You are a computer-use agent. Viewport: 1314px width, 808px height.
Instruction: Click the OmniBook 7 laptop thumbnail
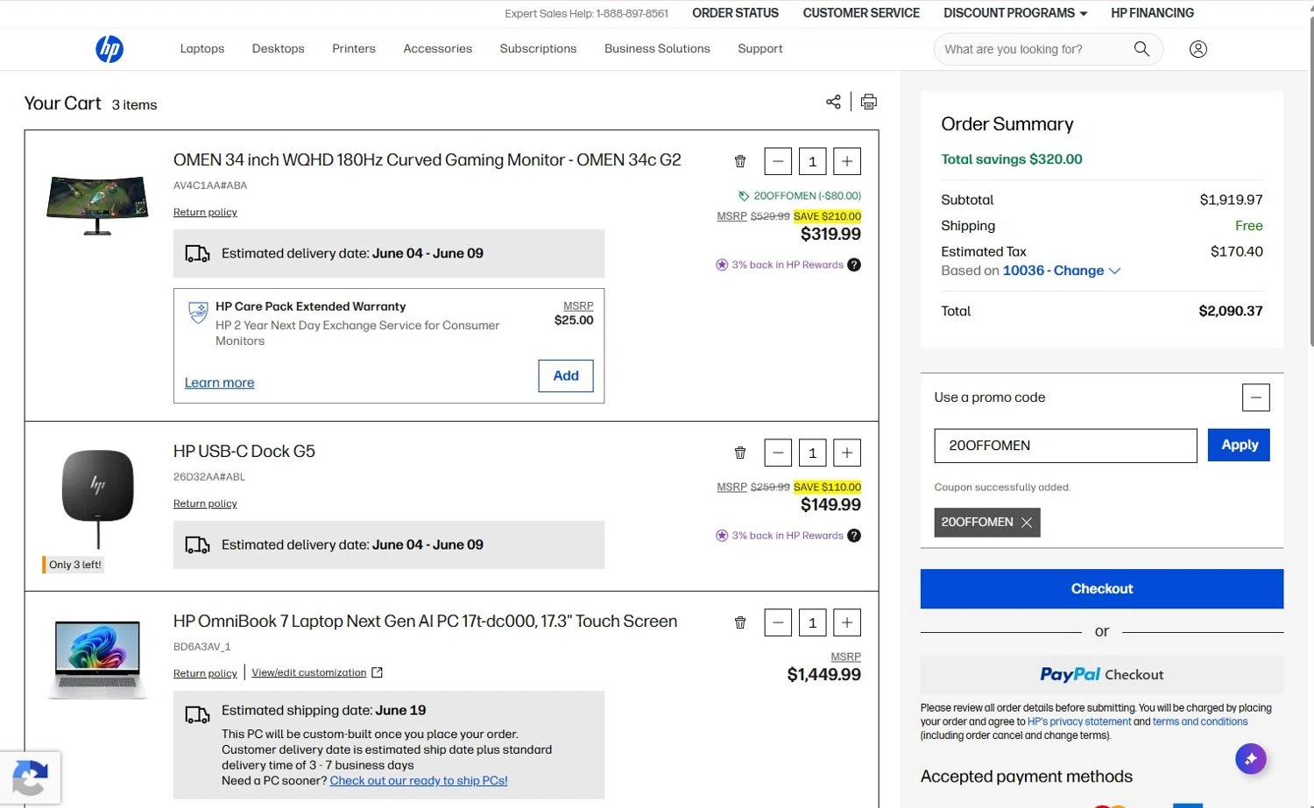coord(97,659)
